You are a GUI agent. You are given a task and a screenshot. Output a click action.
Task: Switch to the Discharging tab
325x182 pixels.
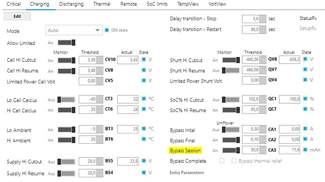[71, 4]
